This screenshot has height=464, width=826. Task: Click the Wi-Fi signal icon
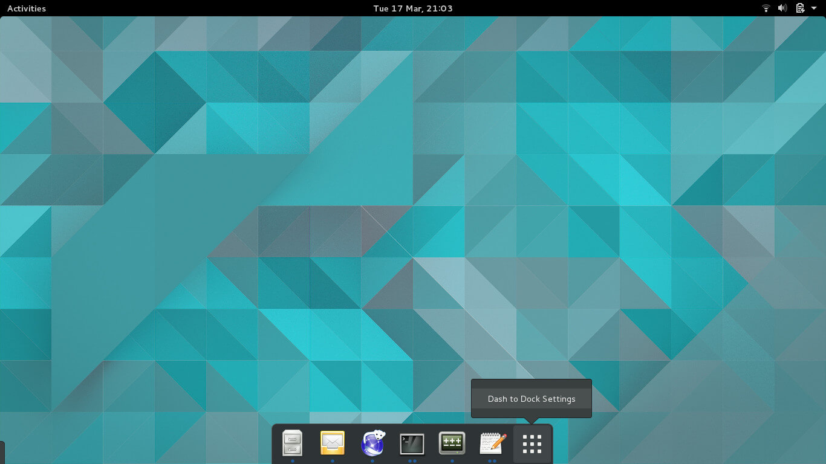(x=766, y=8)
